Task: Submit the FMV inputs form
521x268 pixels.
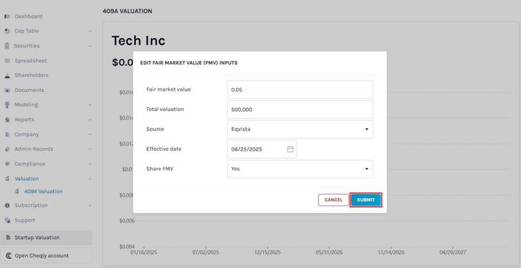Action: point(366,200)
